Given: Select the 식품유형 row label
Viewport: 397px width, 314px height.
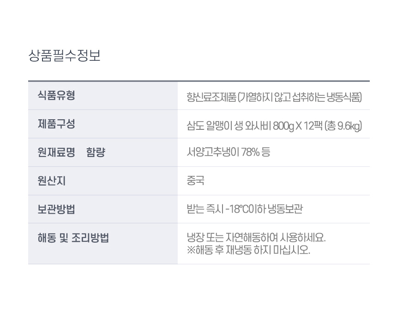Looking at the screenshot, I should (x=56, y=96).
